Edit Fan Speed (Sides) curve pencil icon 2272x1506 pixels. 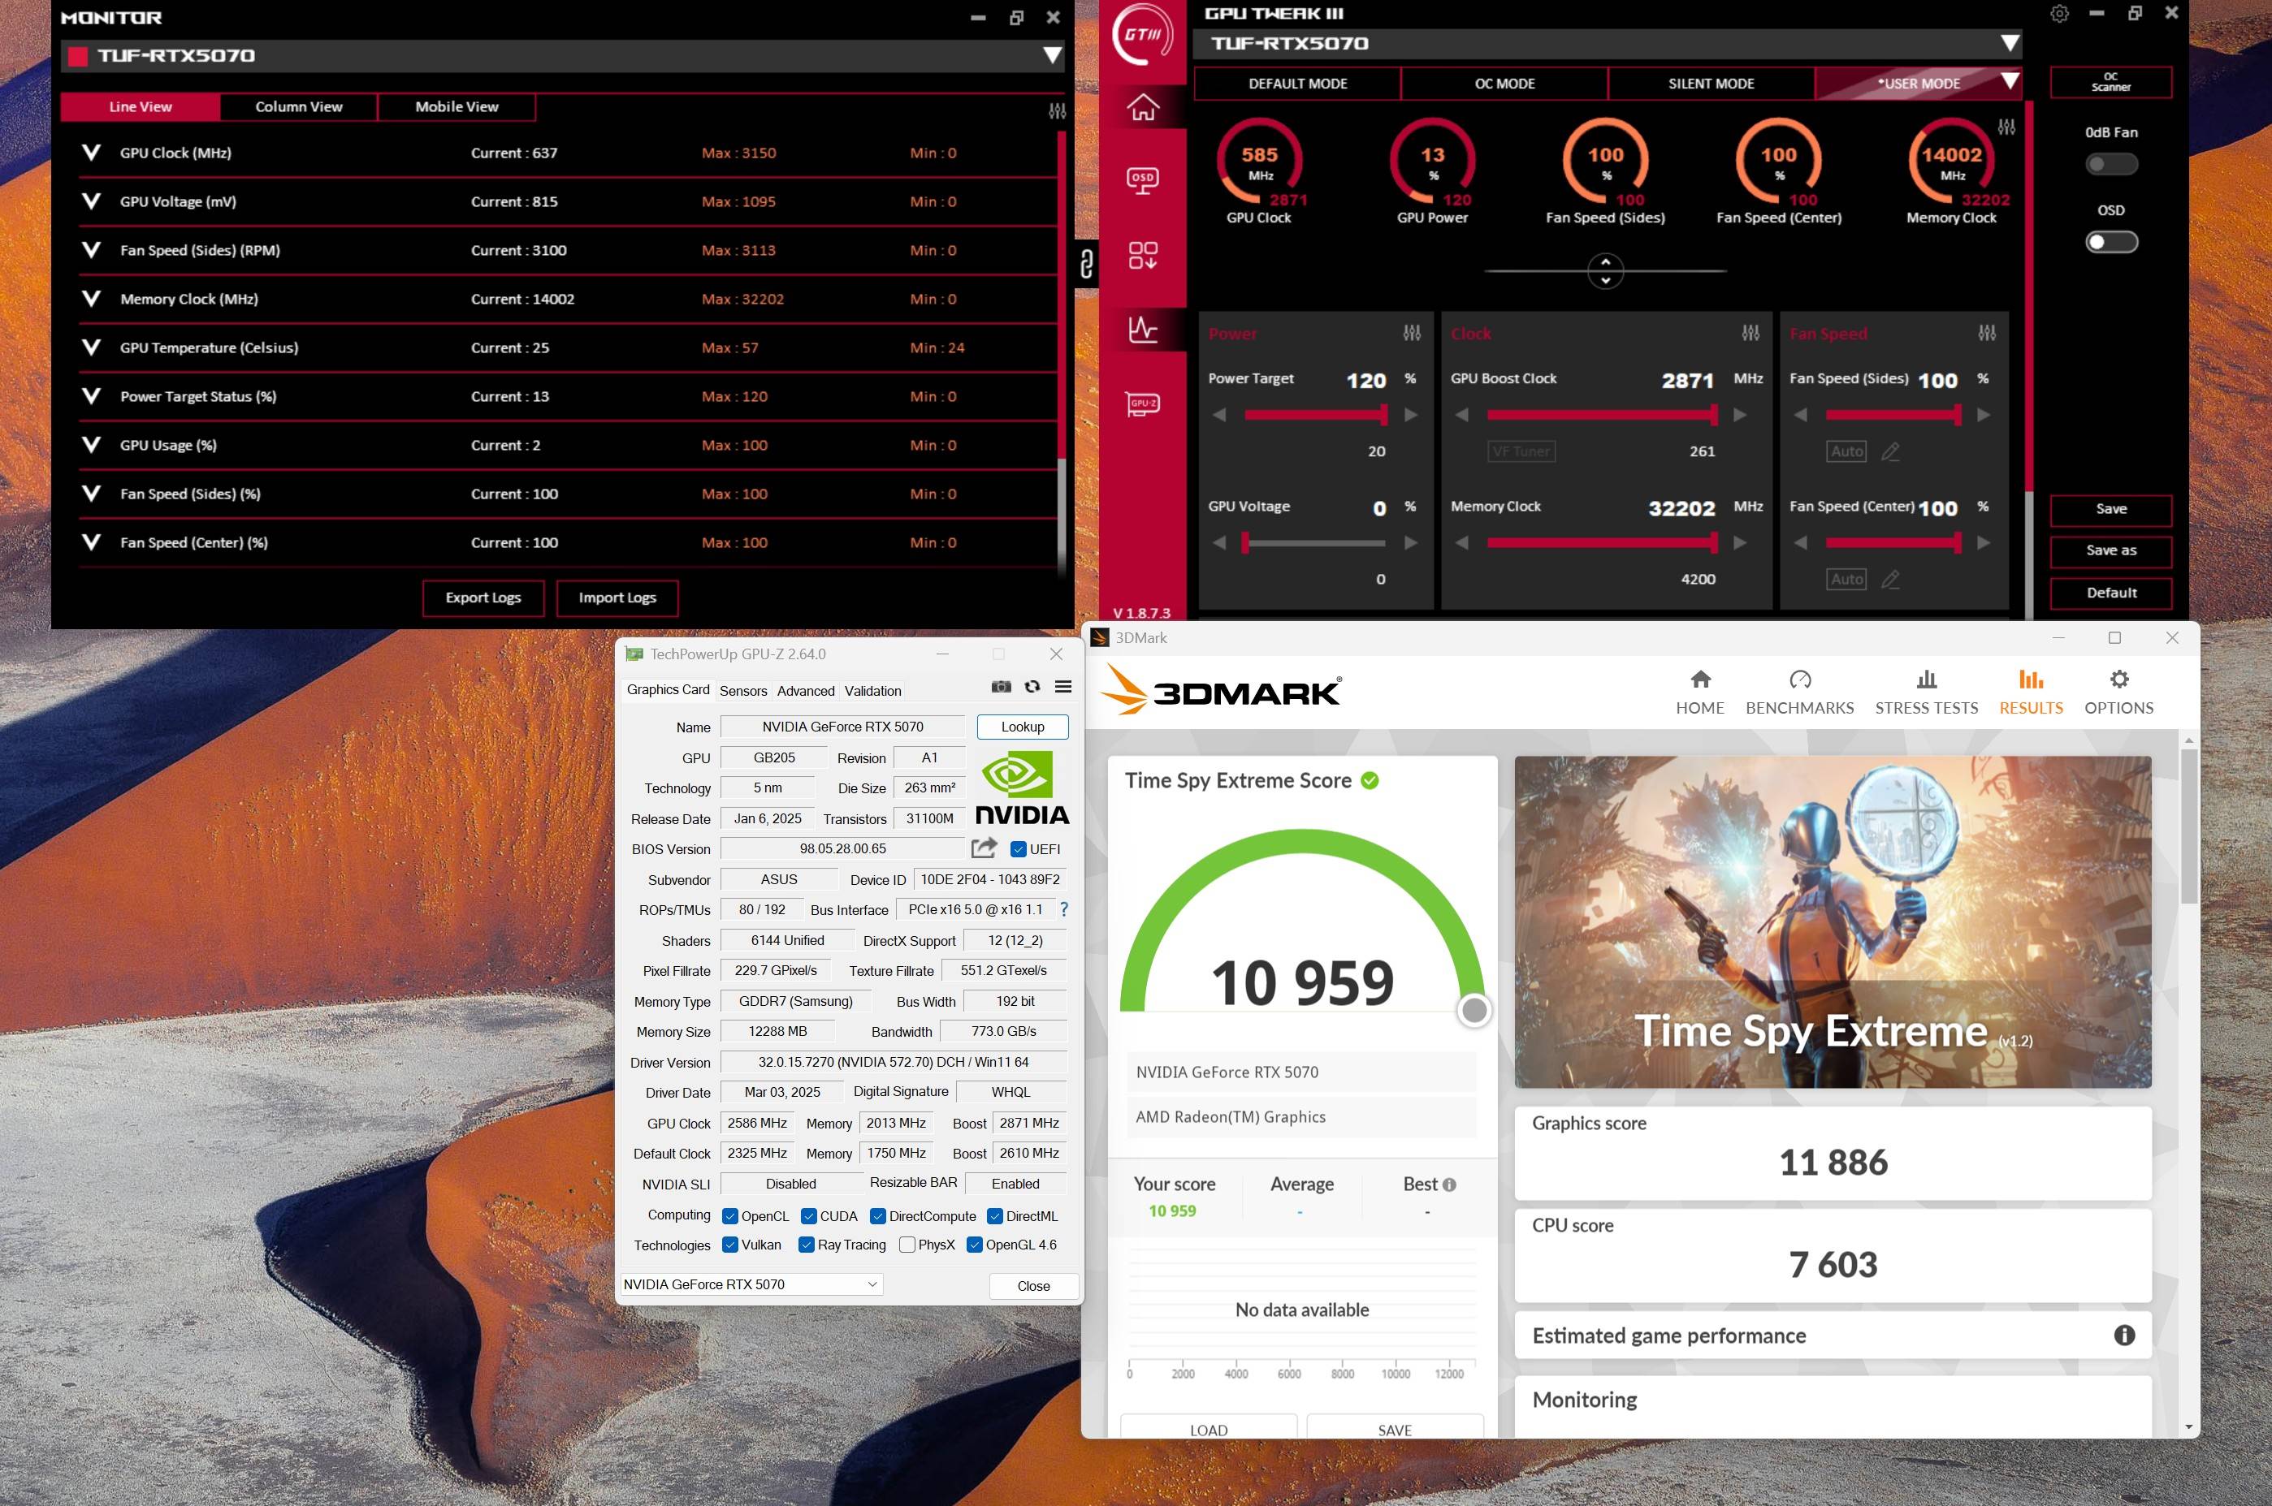1889,451
